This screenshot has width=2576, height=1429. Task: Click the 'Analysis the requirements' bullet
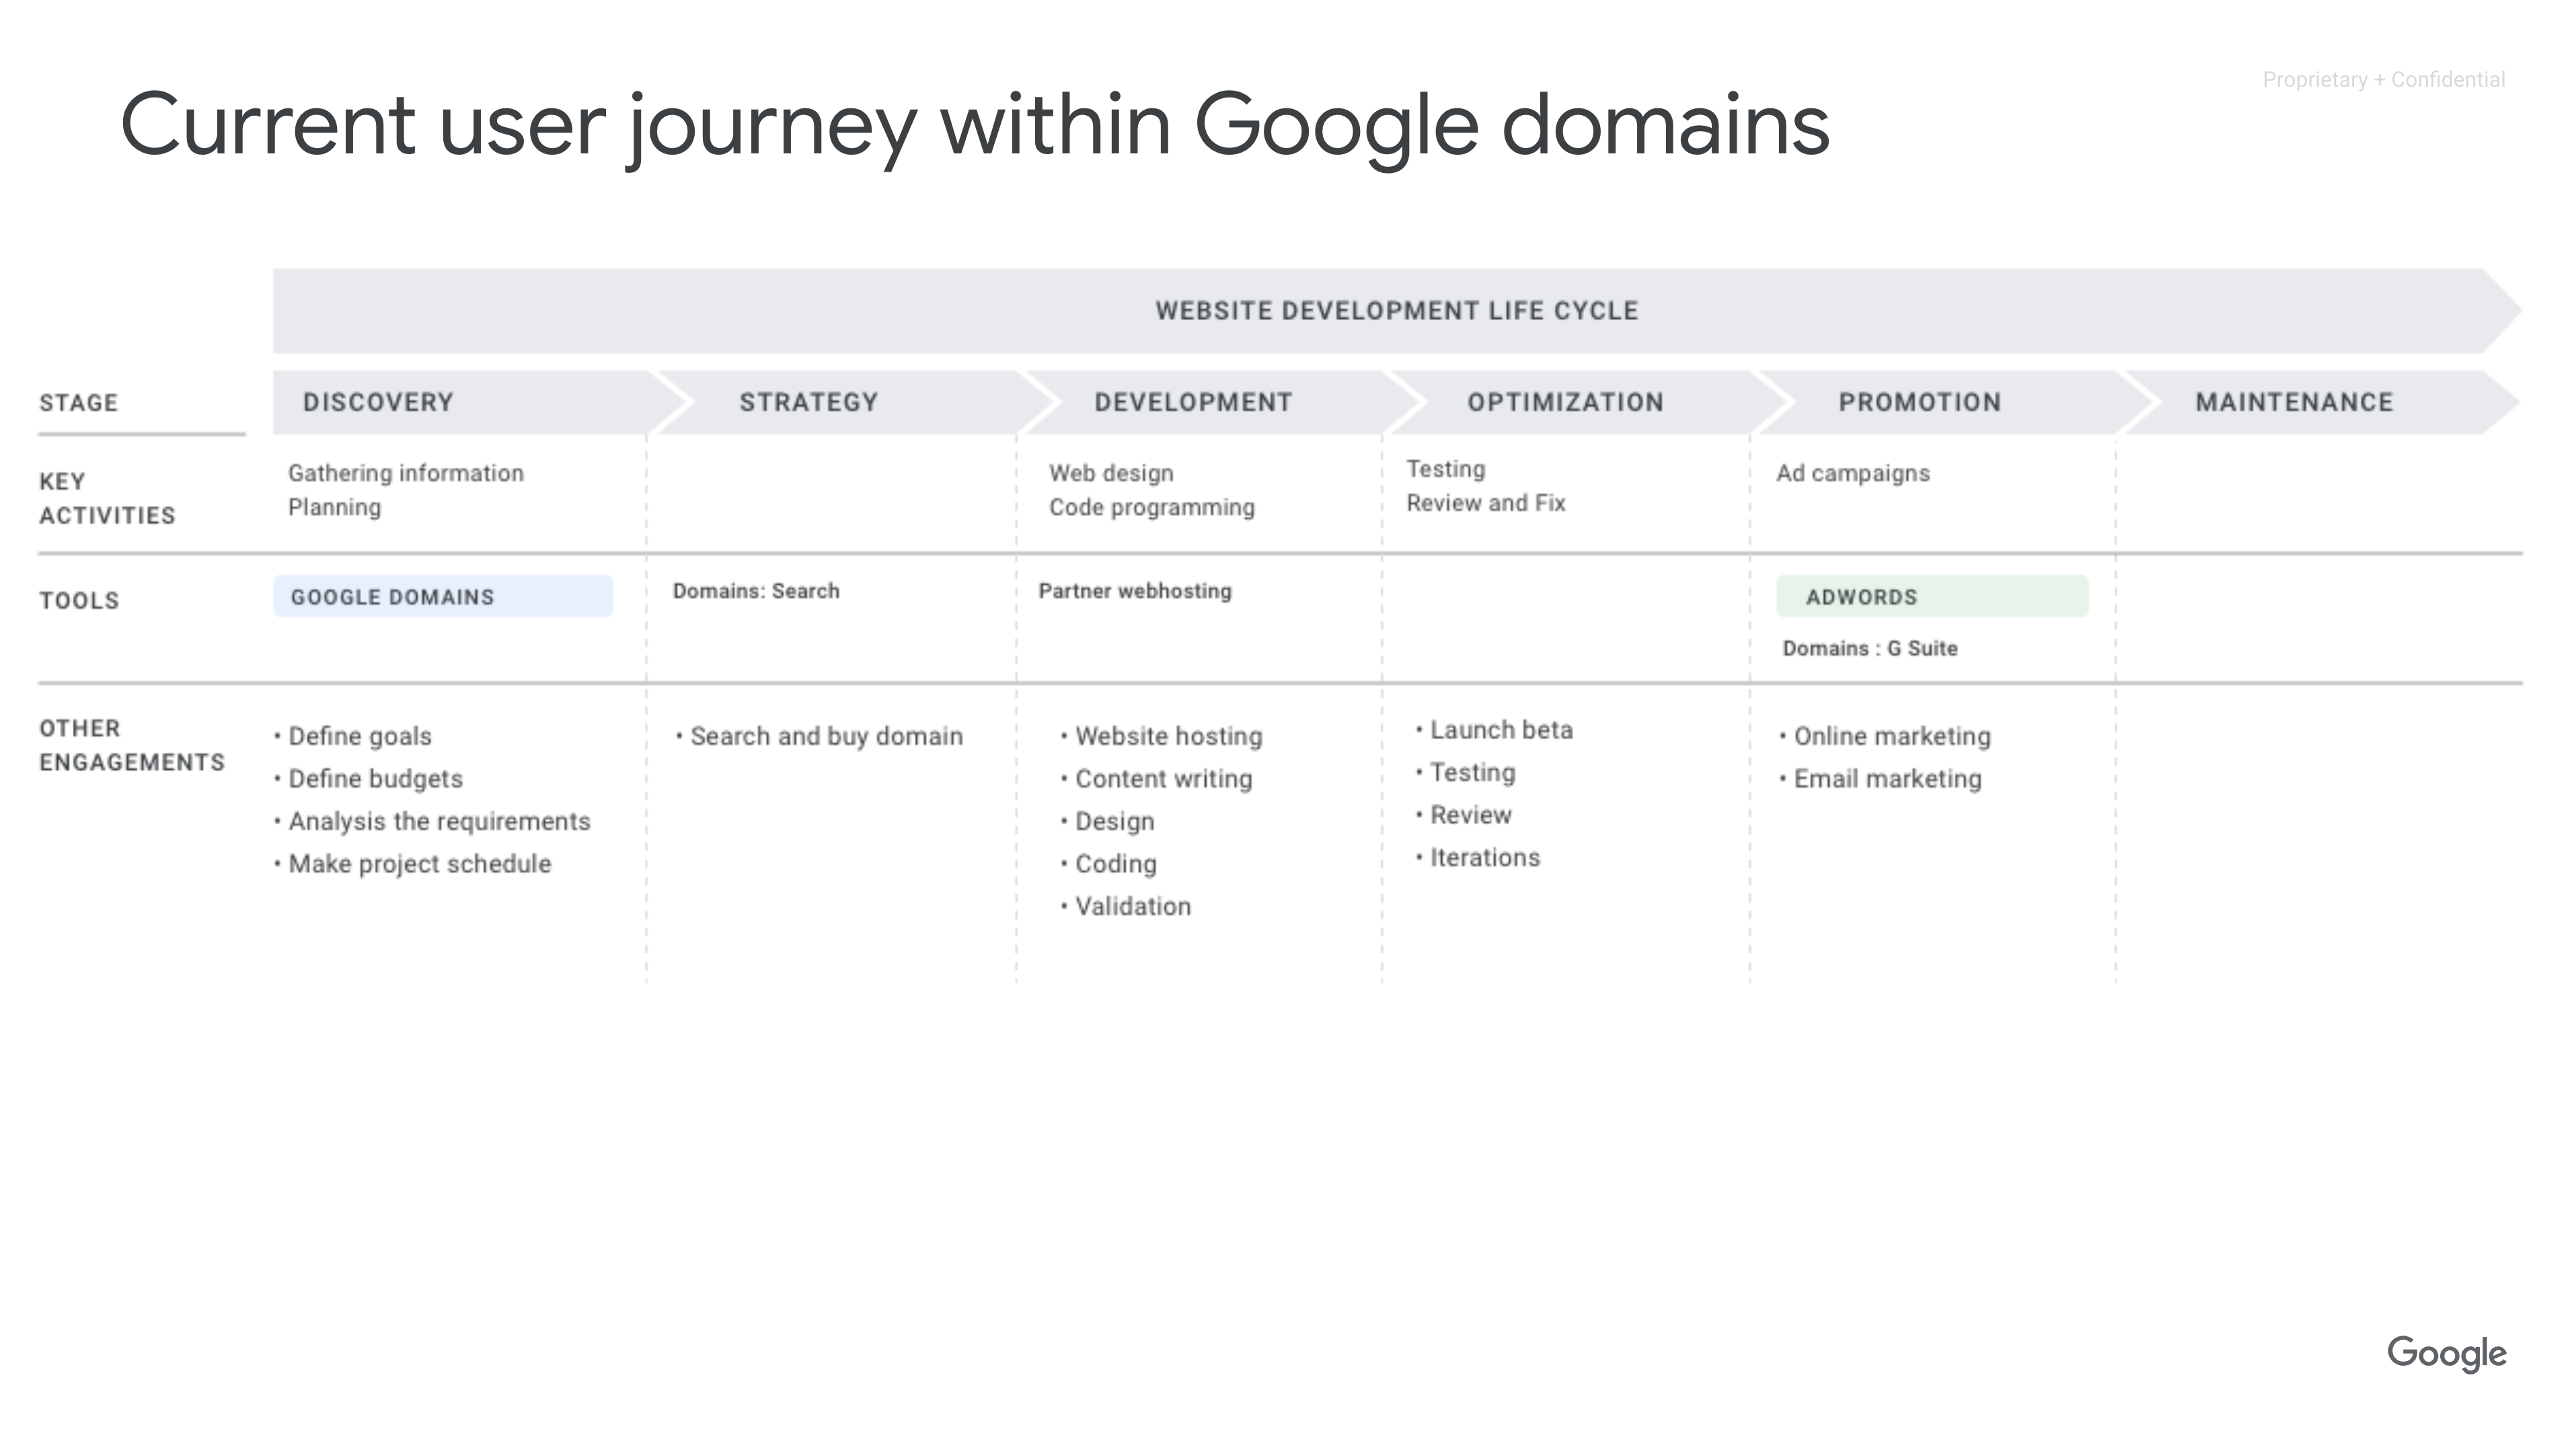pos(432,821)
